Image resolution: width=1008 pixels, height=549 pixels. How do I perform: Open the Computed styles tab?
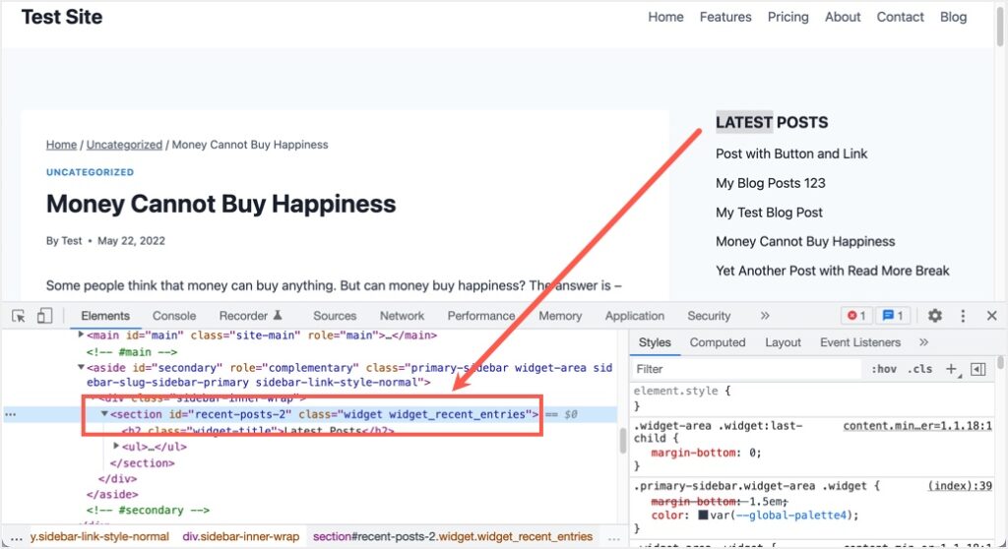pos(717,342)
